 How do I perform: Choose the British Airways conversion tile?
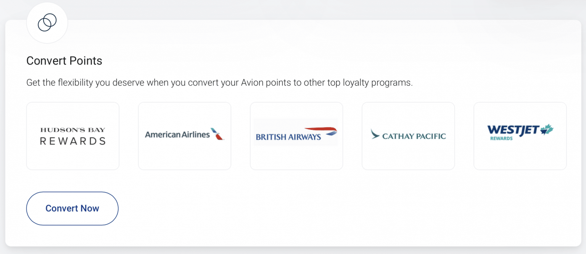(296, 136)
